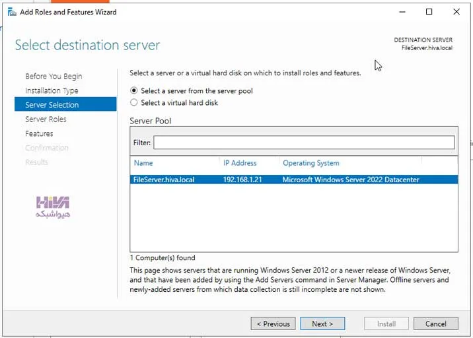
Task: Click the '1 Computer(s) found' status text
Action: 163,258
